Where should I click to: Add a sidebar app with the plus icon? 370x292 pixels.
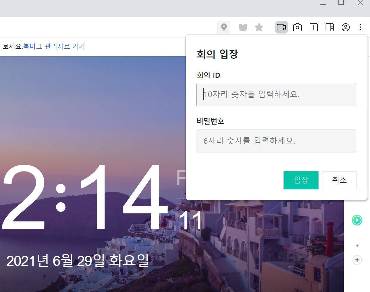357,260
